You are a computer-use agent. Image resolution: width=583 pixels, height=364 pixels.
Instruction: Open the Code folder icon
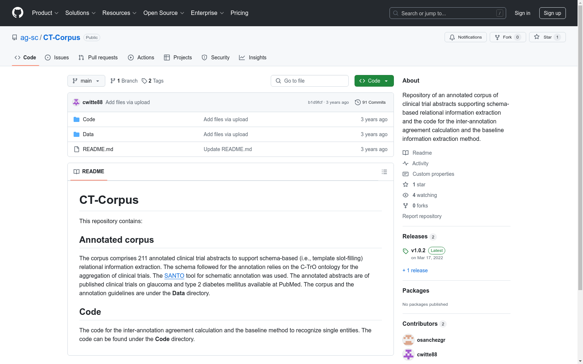pos(77,119)
